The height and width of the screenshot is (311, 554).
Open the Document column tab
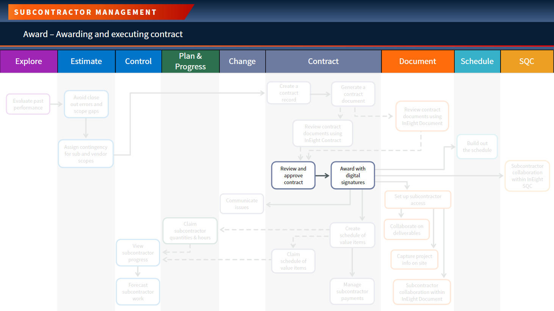pos(418,61)
